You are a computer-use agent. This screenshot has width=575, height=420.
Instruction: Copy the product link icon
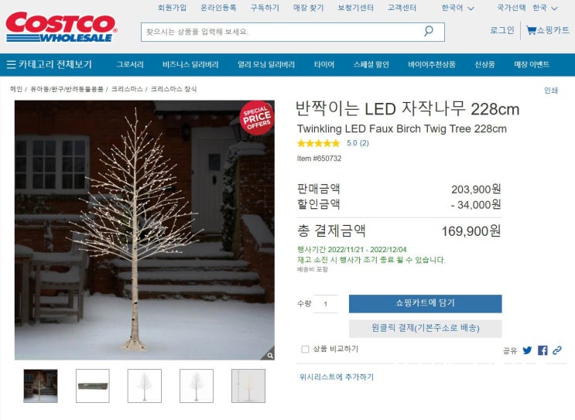click(557, 350)
